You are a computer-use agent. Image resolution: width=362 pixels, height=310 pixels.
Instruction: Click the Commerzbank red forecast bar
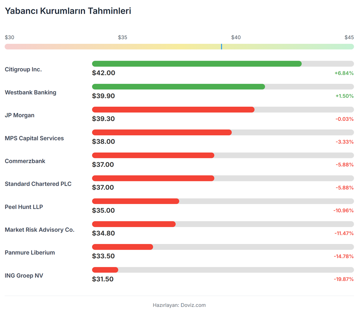tap(153, 155)
